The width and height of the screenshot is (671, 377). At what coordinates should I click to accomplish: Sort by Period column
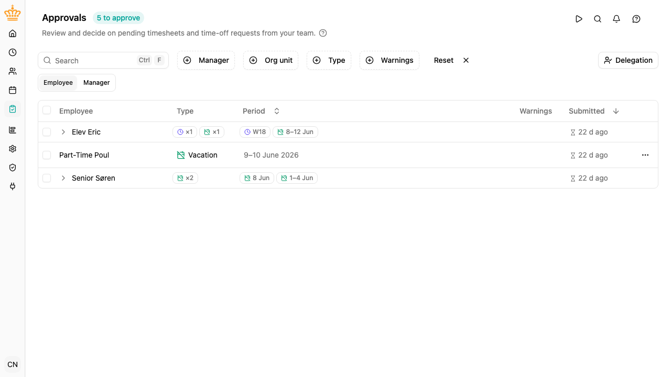tap(261, 111)
